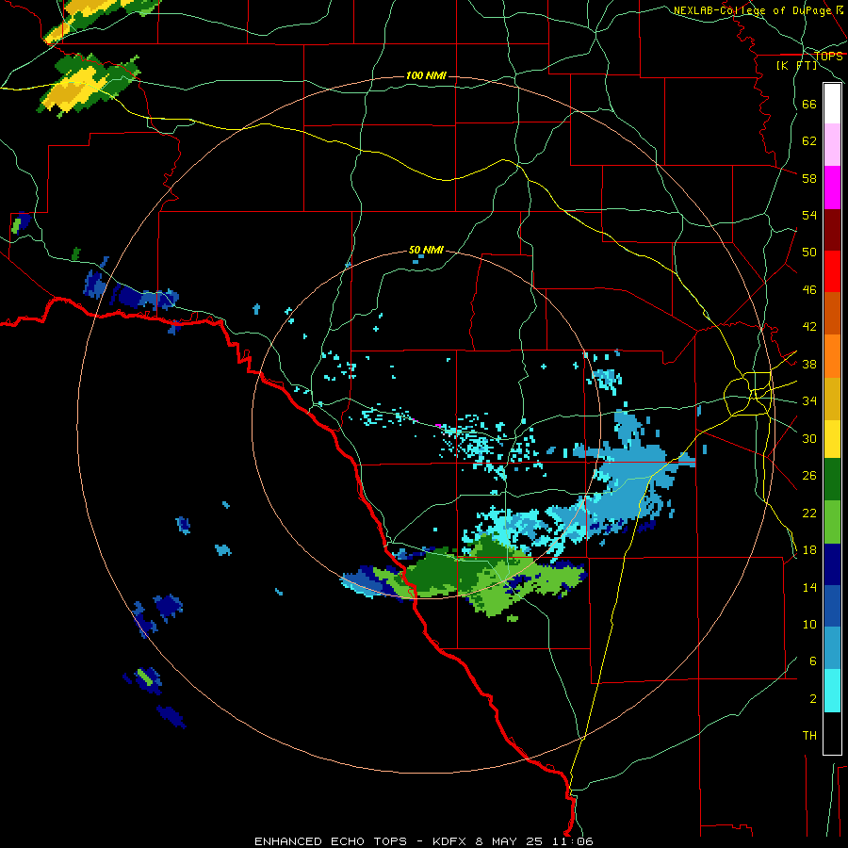Click the "54" legend value
The image size is (848, 848).
(x=809, y=215)
